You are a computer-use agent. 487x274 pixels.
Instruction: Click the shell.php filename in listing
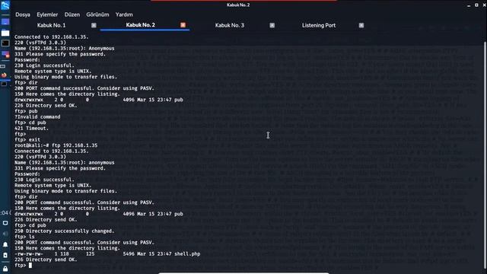click(x=187, y=253)
